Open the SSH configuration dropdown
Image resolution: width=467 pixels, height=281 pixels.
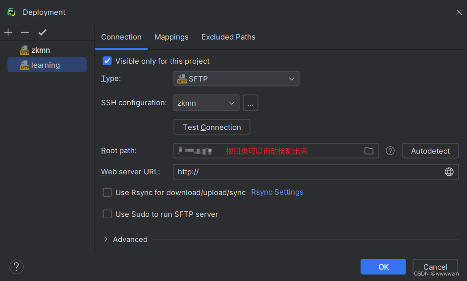point(207,103)
